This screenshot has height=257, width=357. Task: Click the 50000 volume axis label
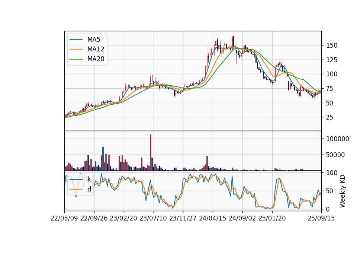pyautogui.click(x=335, y=155)
